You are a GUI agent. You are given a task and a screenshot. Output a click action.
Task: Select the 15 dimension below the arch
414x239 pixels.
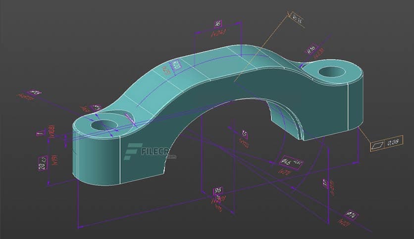pos(244,134)
